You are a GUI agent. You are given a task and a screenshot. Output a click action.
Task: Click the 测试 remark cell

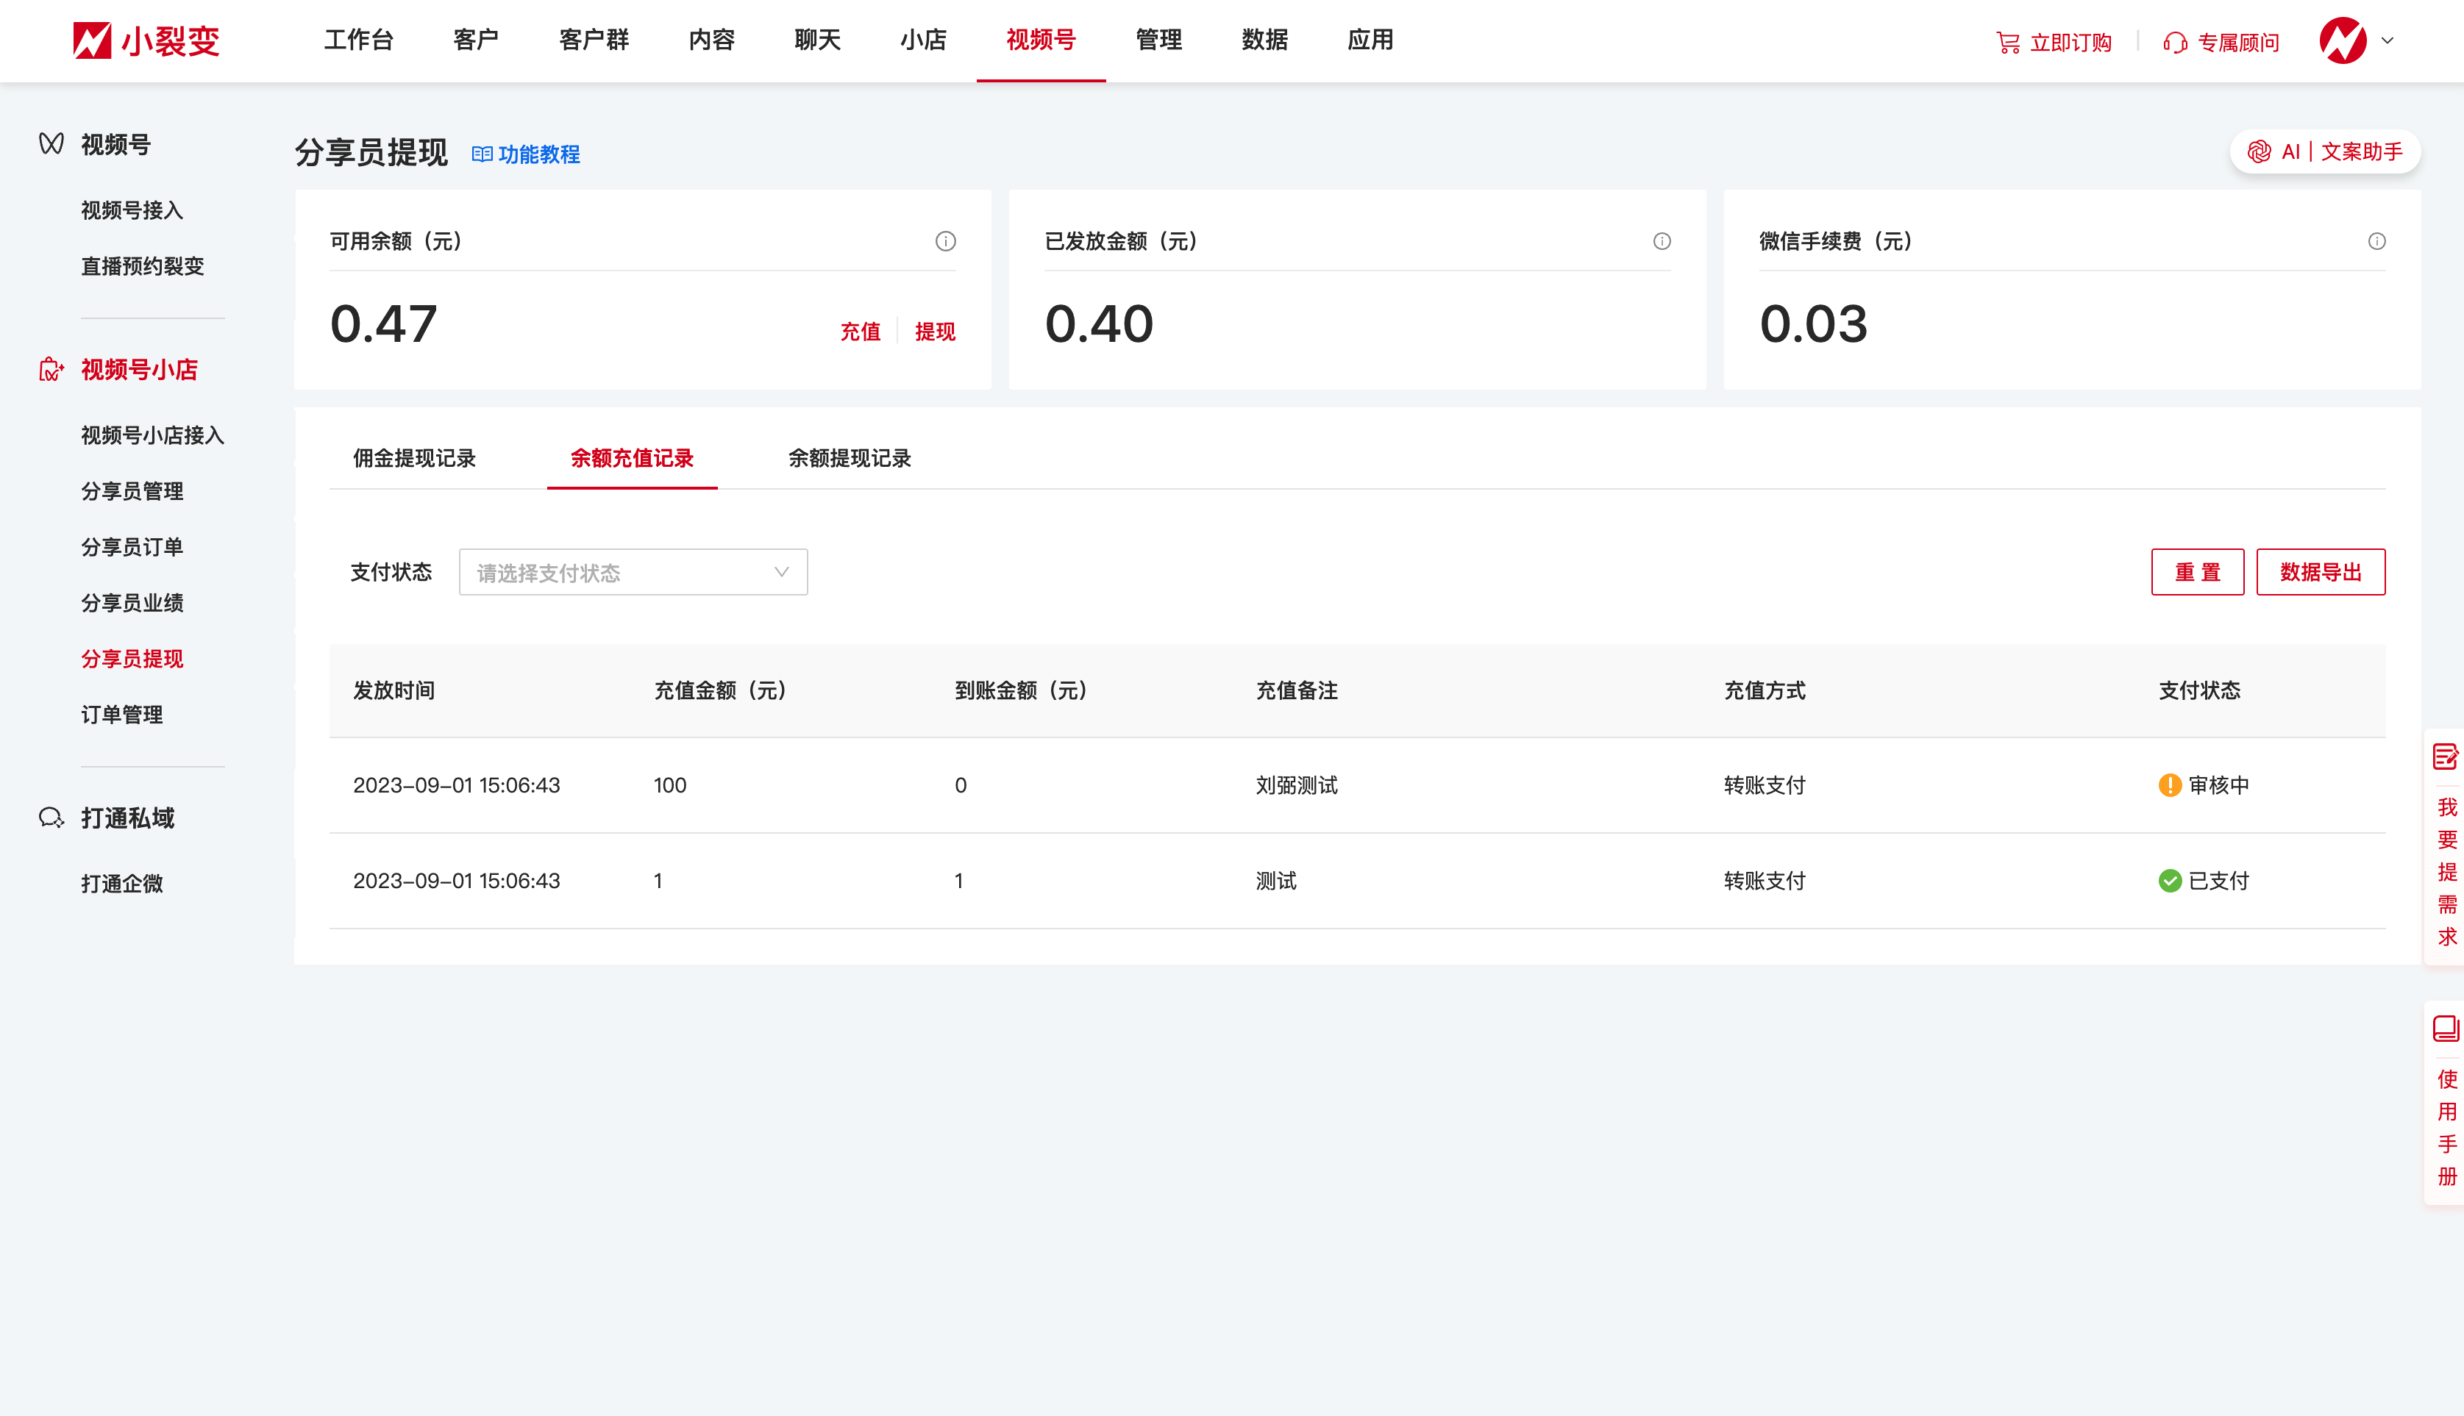pos(1276,881)
